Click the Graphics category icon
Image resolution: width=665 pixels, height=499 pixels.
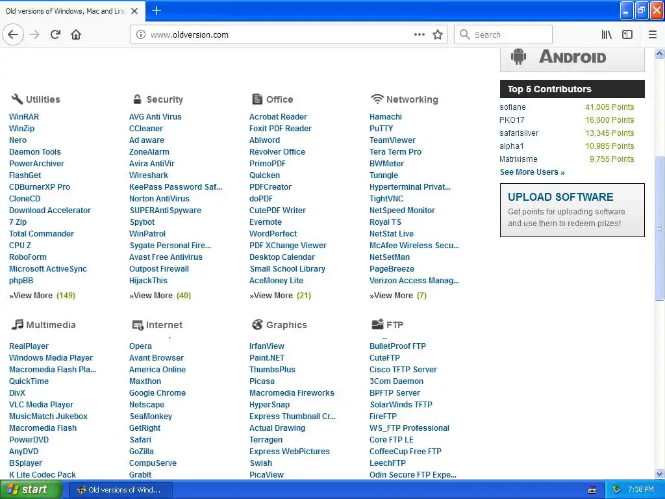(257, 325)
